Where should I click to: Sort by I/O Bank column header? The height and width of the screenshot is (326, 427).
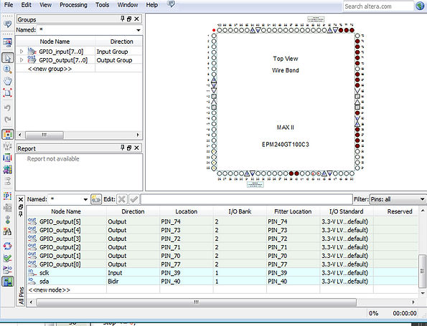(x=240, y=211)
